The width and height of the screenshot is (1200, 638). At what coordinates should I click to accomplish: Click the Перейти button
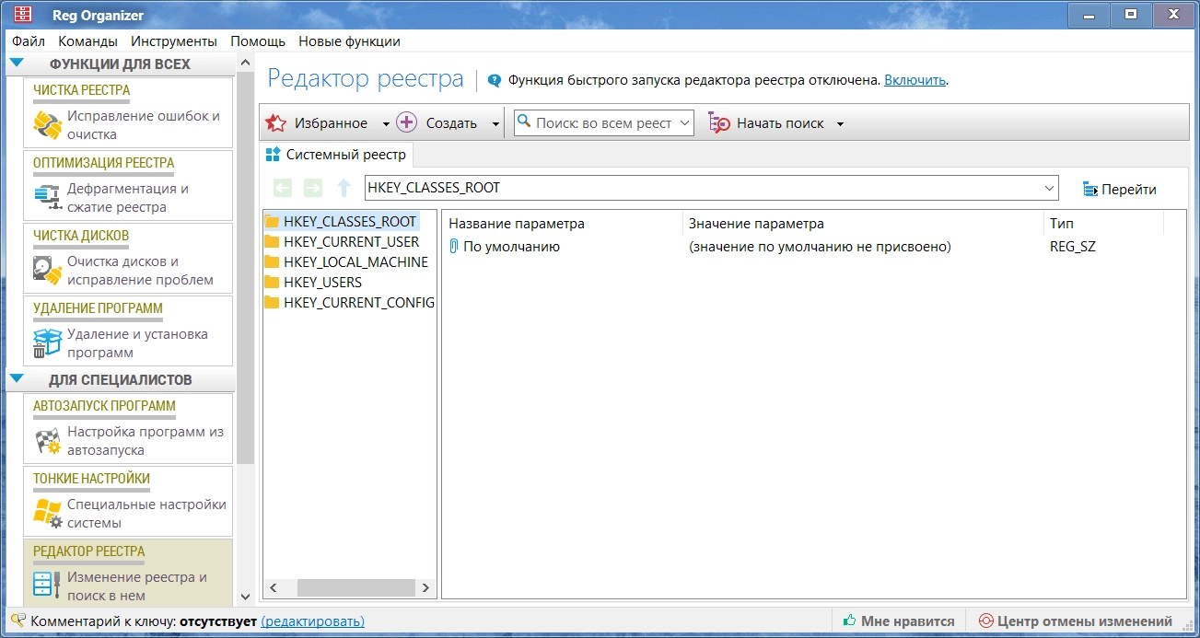pos(1119,190)
